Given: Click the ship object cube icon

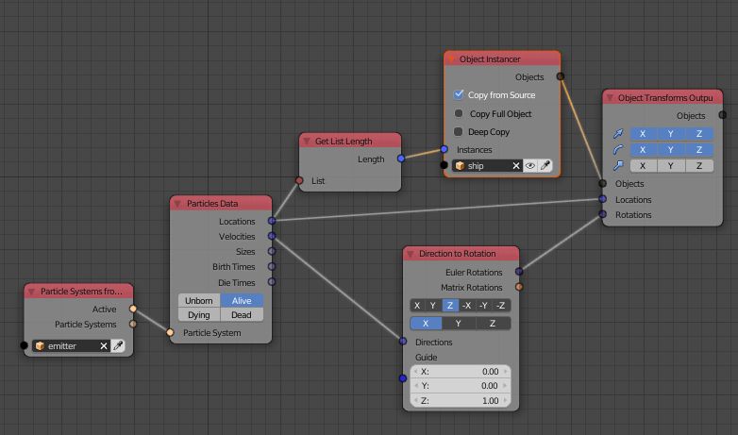Looking at the screenshot, I should click(x=460, y=166).
